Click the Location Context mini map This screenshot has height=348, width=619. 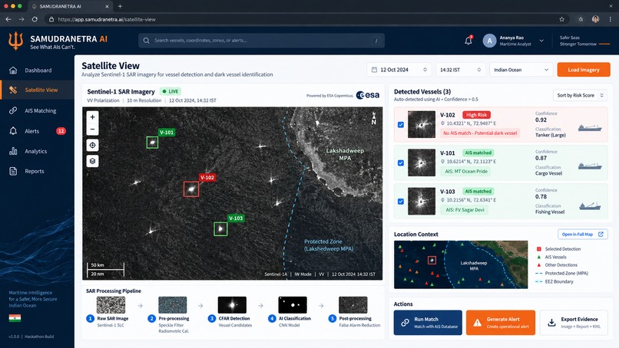(461, 264)
